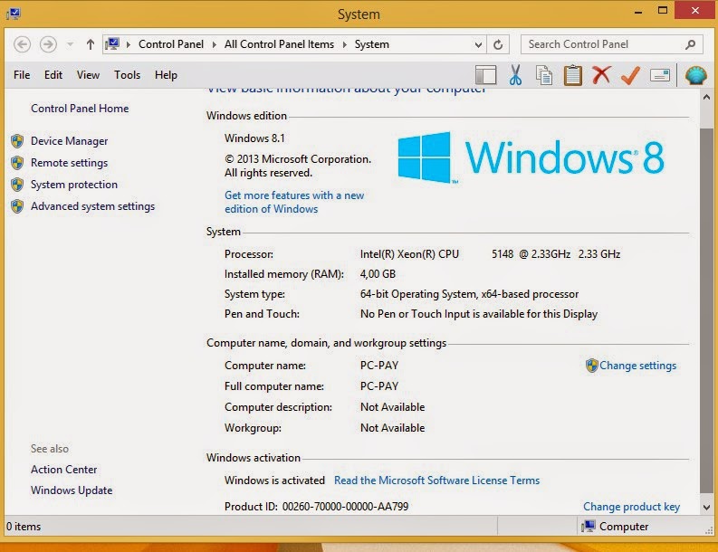Click the shield icon beside System protection
The image size is (718, 552).
(17, 185)
